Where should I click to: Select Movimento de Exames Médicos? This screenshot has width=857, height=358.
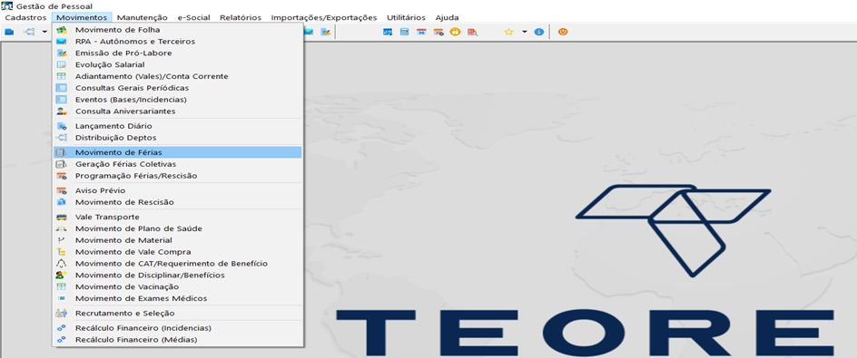pos(177,298)
